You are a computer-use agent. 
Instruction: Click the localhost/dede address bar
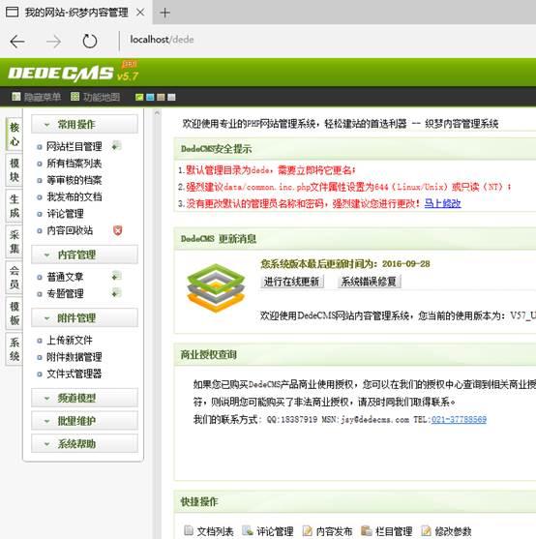point(162,40)
